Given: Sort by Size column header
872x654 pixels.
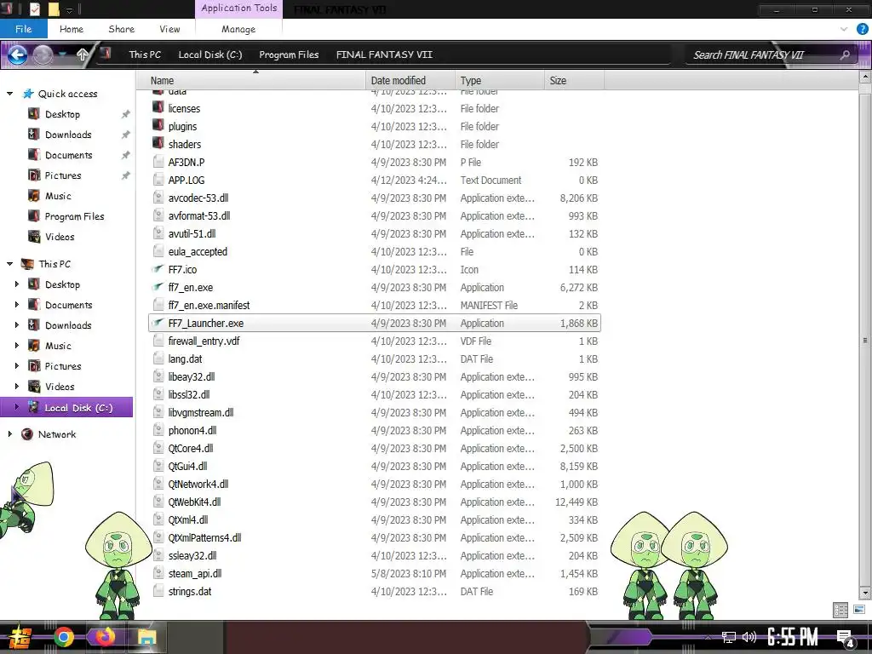Looking at the screenshot, I should point(574,81).
